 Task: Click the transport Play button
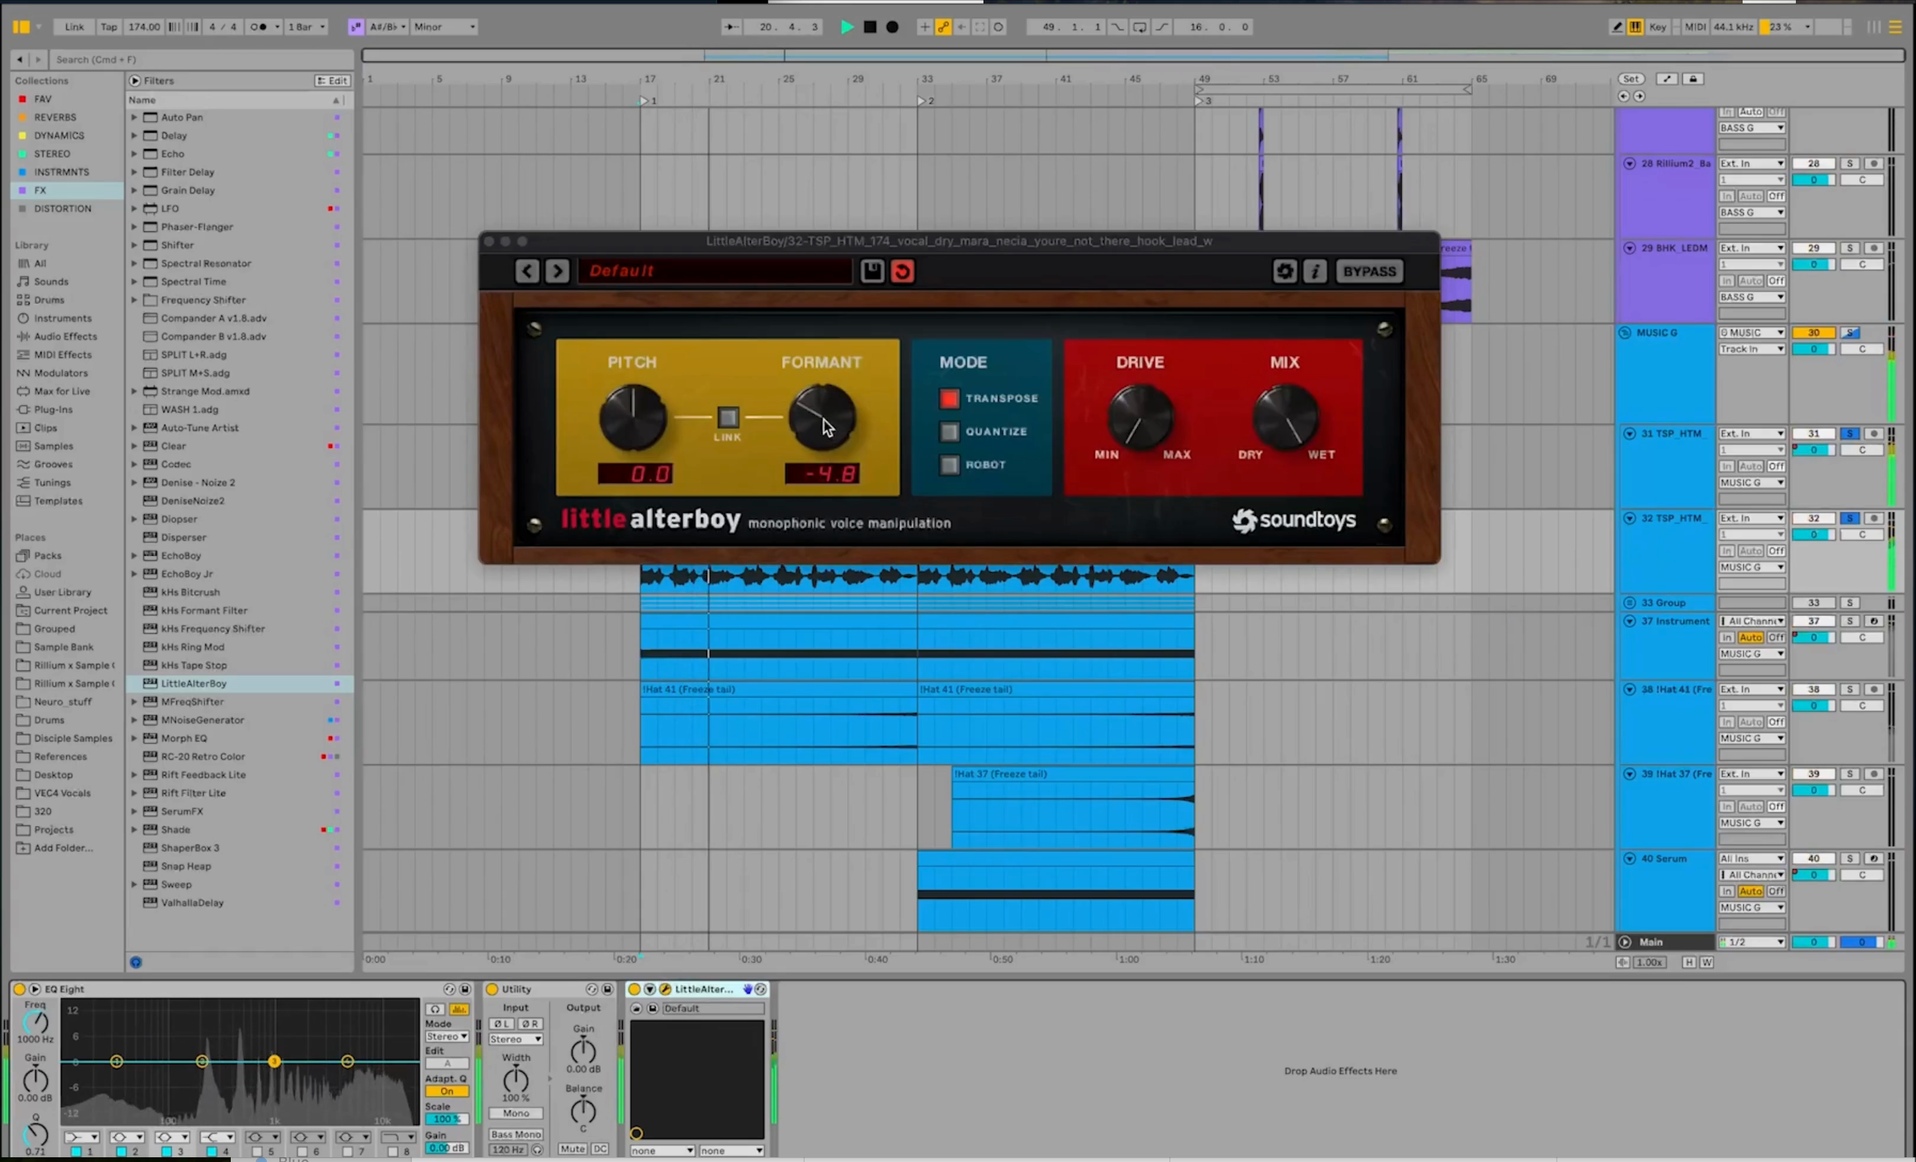(847, 27)
